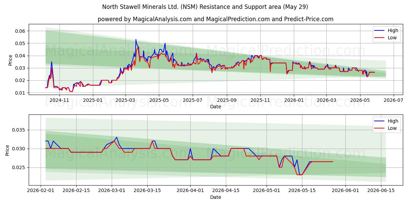Click the '0.06' y-axis tick label
410x205 pixels.
pyautogui.click(x=20, y=31)
